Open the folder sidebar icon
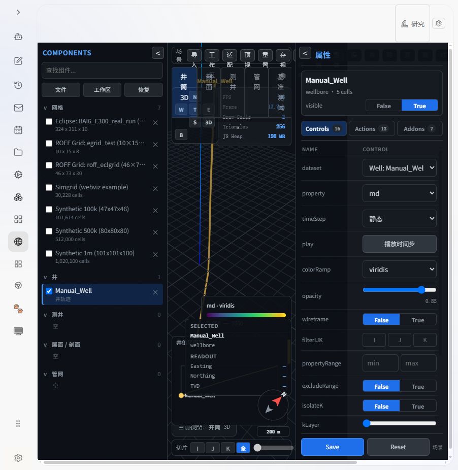 18,152
